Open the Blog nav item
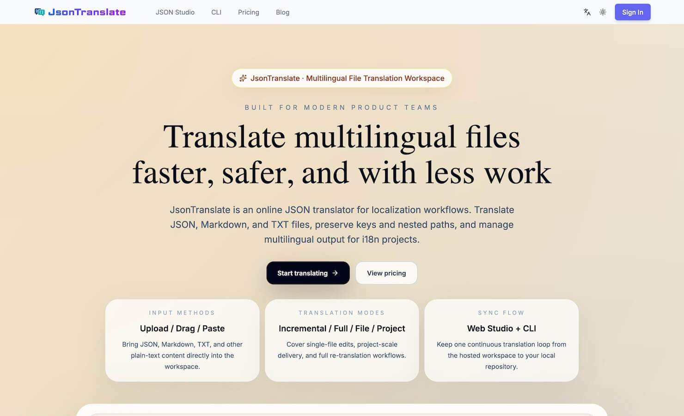The width and height of the screenshot is (684, 416). point(282,12)
